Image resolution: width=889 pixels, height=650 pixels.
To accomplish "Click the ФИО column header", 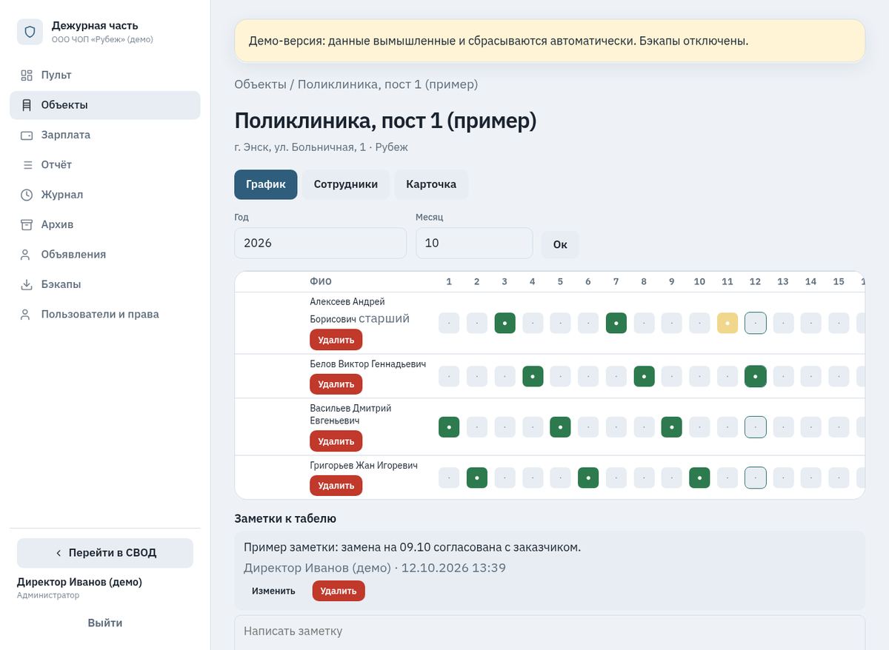I will [x=321, y=281].
